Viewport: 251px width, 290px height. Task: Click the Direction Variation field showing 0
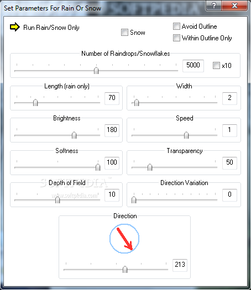pyautogui.click(x=229, y=195)
